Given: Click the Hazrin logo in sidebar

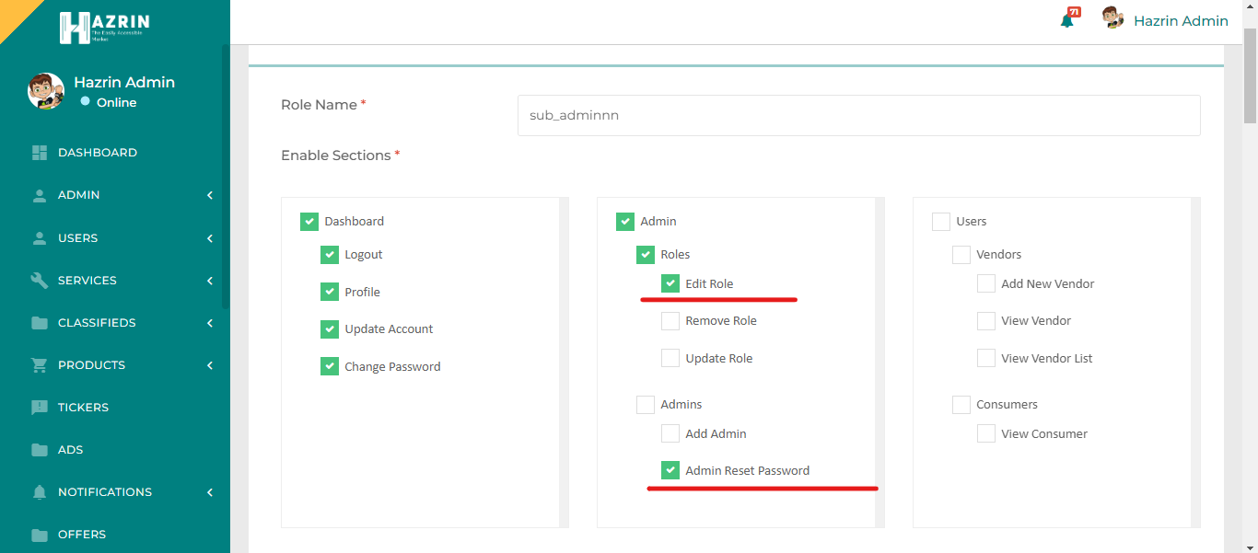Looking at the screenshot, I should coord(104,28).
